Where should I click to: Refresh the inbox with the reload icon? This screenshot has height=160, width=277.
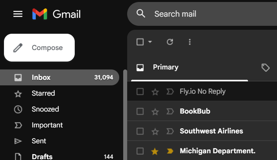pos(170,42)
